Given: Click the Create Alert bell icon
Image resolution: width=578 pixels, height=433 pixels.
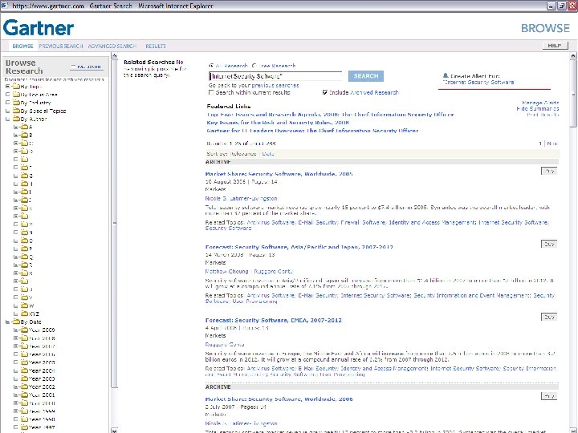Looking at the screenshot, I should [446, 75].
